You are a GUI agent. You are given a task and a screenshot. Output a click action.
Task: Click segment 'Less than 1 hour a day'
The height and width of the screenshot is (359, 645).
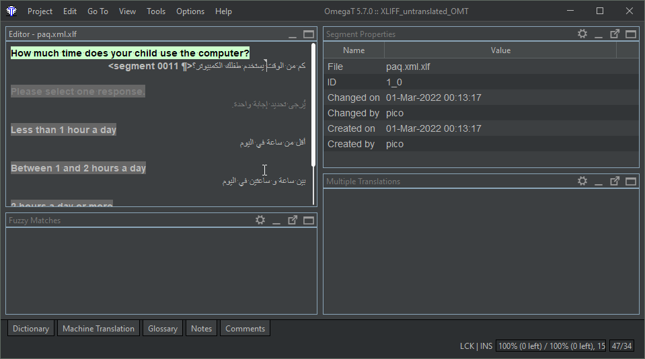63,130
